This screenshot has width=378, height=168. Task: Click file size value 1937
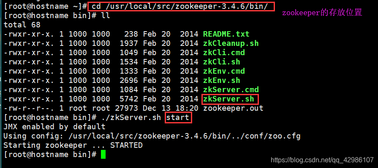click(x=128, y=43)
